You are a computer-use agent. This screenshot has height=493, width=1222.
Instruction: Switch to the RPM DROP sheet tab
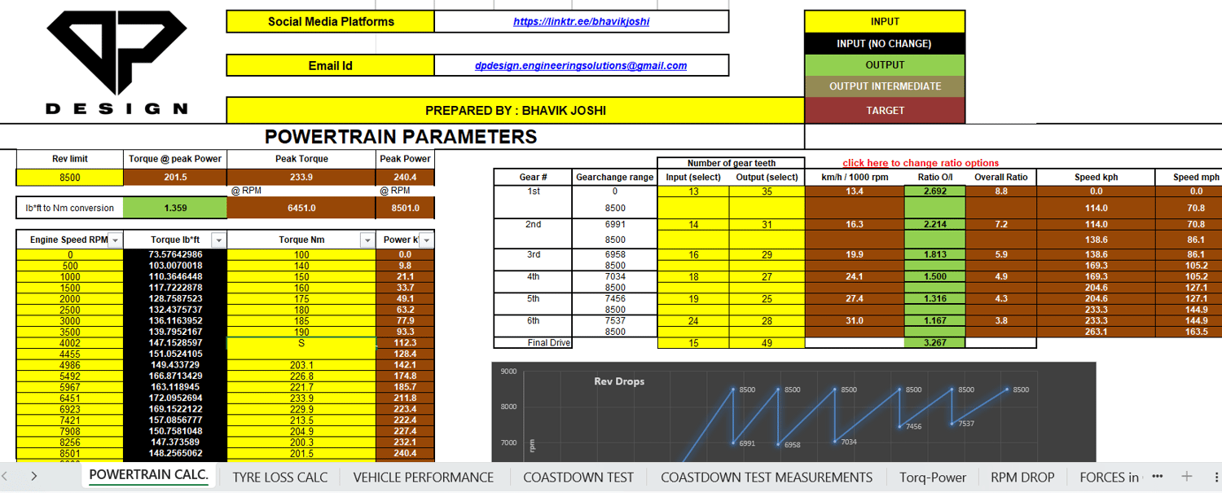1022,478
